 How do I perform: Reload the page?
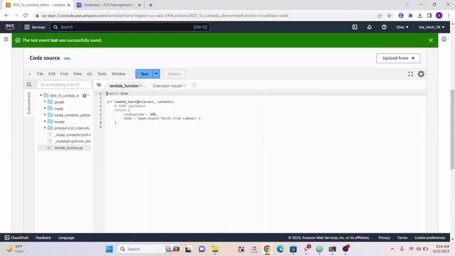tap(26, 16)
